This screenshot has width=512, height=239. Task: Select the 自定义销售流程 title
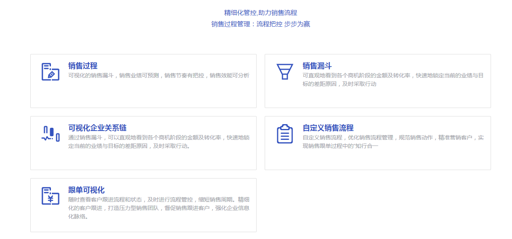[x=328, y=128]
